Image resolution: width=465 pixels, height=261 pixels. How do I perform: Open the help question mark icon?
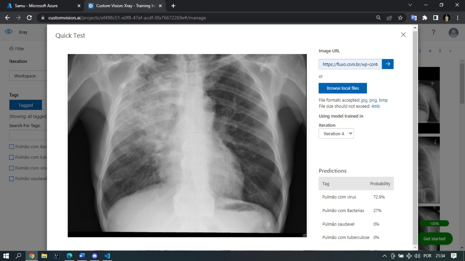[x=433, y=32]
